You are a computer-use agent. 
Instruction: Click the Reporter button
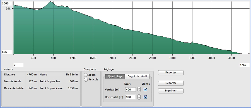tap(171, 73)
